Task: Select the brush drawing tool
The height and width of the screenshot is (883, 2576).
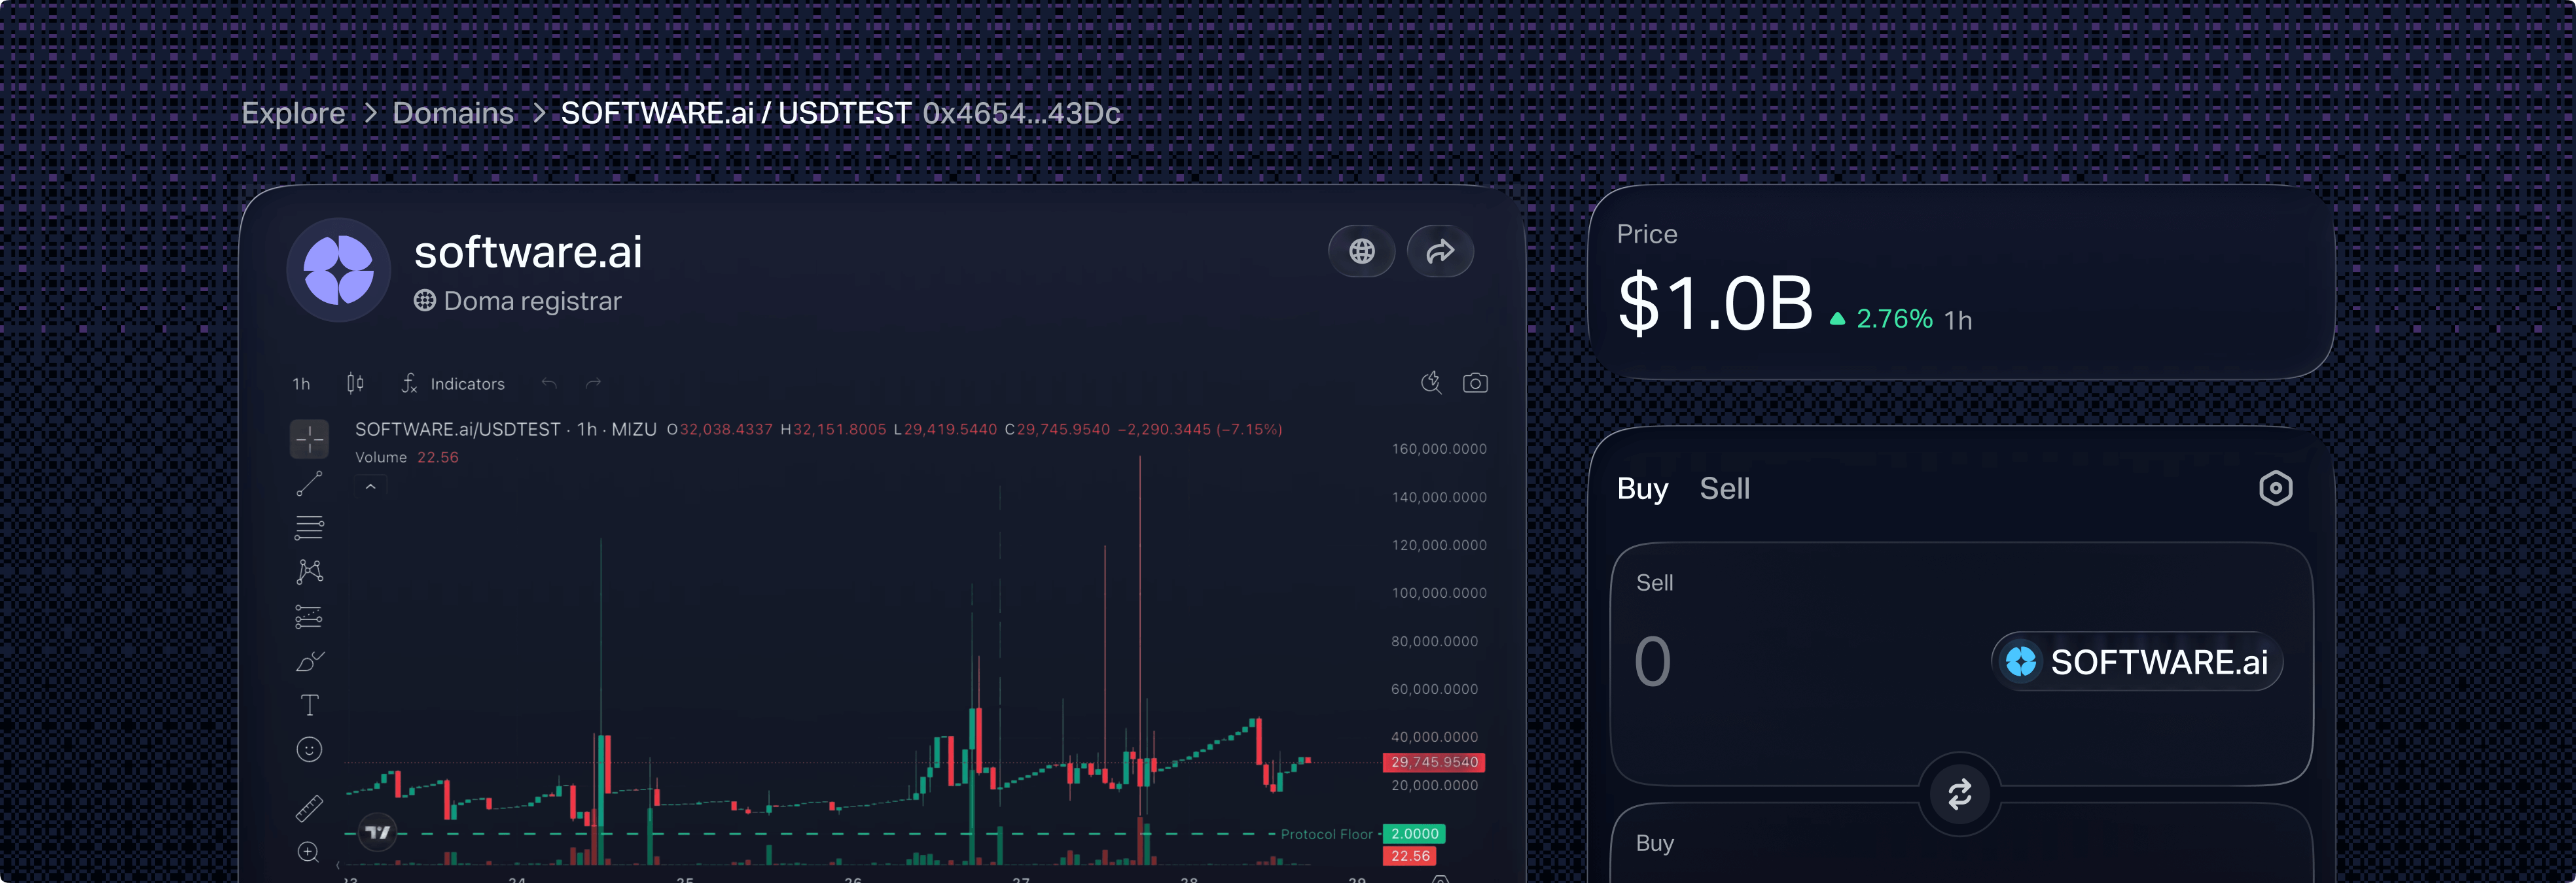Action: [x=309, y=660]
